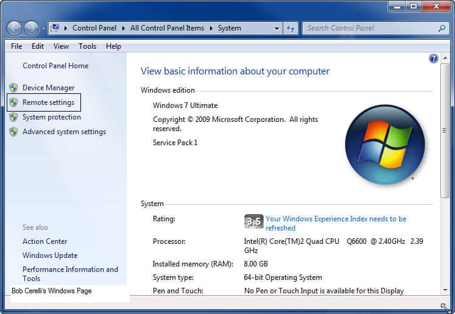Click the Forward navigation arrow button
The width and height of the screenshot is (455, 314).
(x=31, y=28)
